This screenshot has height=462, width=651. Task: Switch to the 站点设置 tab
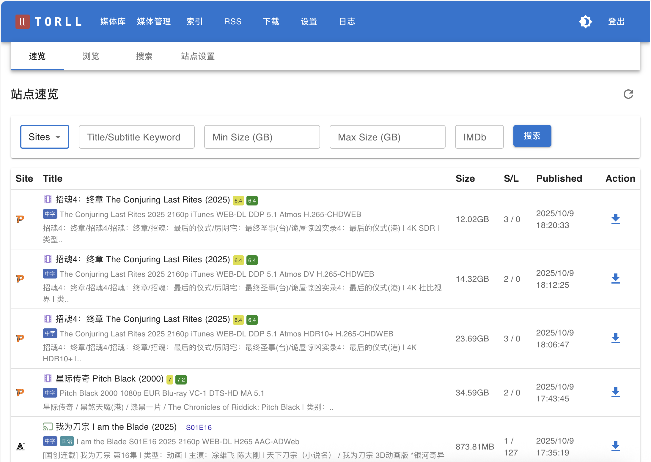pyautogui.click(x=198, y=56)
